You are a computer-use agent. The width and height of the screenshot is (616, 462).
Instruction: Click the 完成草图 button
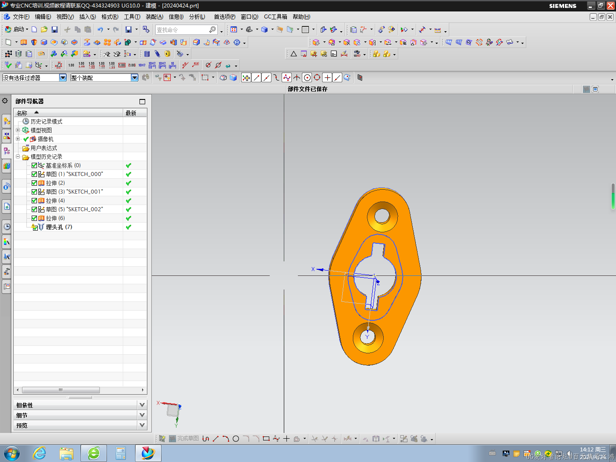(x=184, y=439)
